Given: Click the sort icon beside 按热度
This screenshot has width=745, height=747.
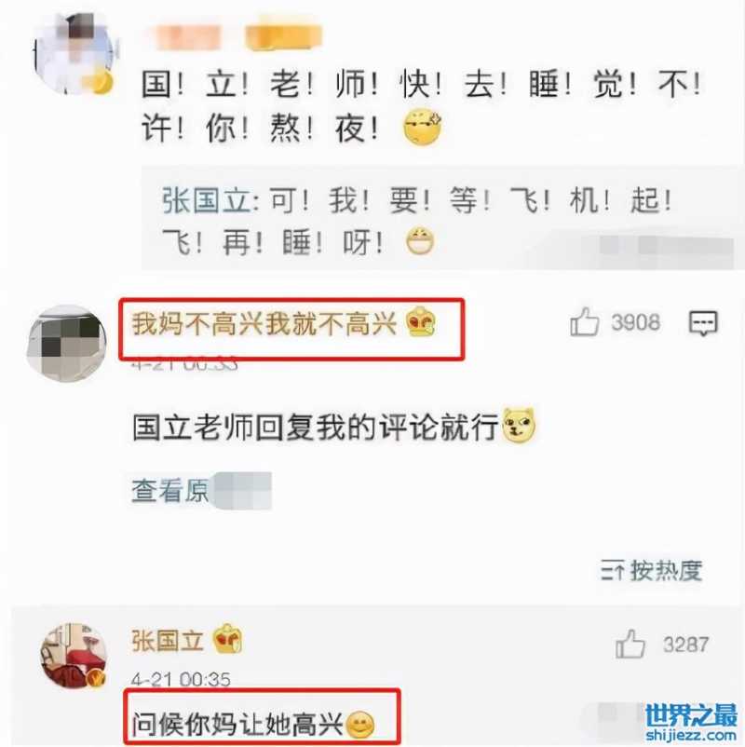Looking at the screenshot, I should [612, 570].
